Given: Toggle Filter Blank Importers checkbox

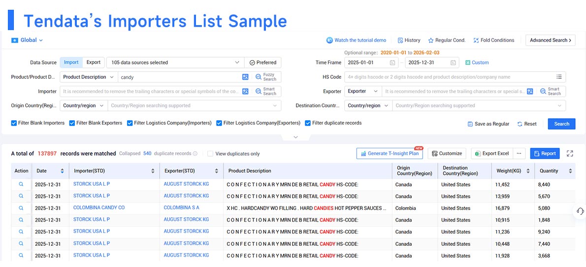Looking at the screenshot, I should 14,123.
